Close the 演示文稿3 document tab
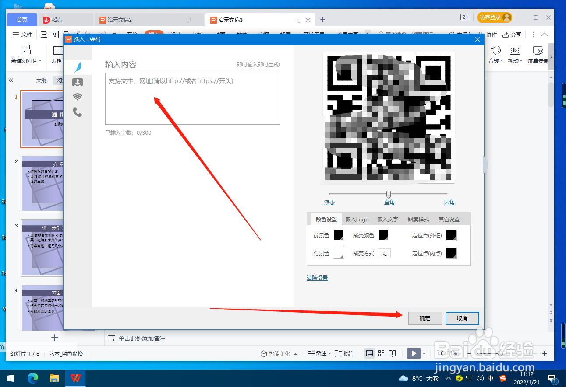Screen dimensions: 566x387 coord(308,20)
